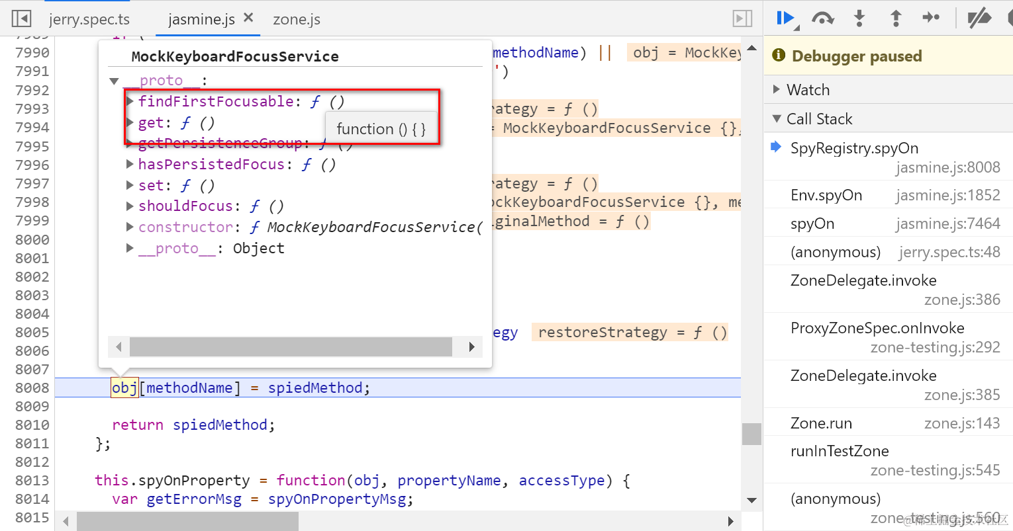Select Zone.run call stack frame
The width and height of the screenshot is (1013, 531).
pyautogui.click(x=889, y=423)
